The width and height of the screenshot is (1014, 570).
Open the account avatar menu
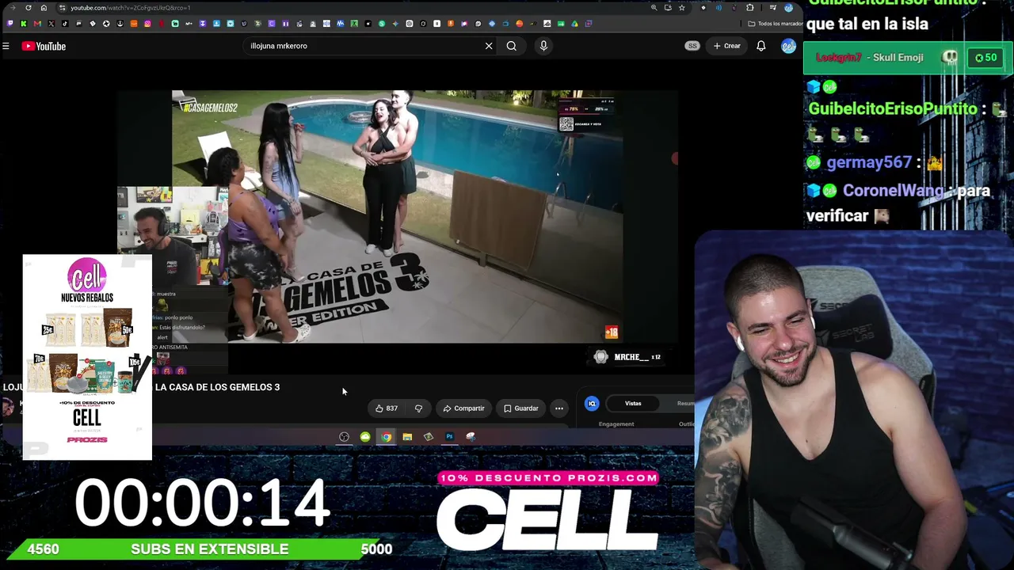click(x=788, y=46)
